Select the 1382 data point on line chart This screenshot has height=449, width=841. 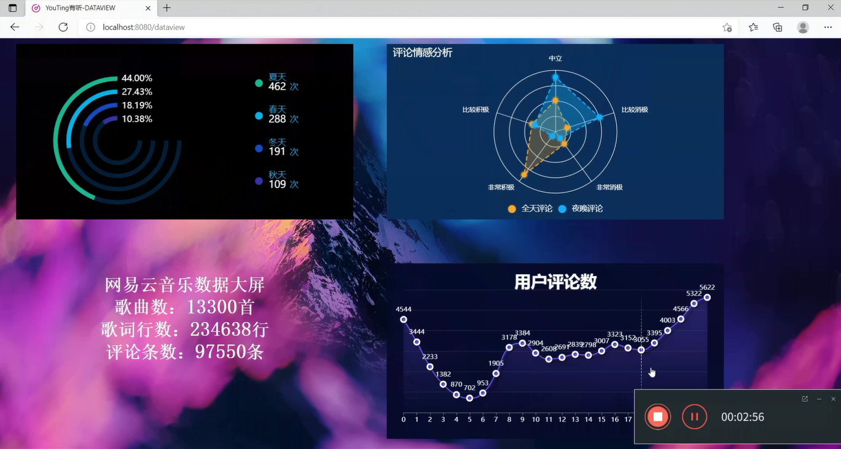click(443, 385)
